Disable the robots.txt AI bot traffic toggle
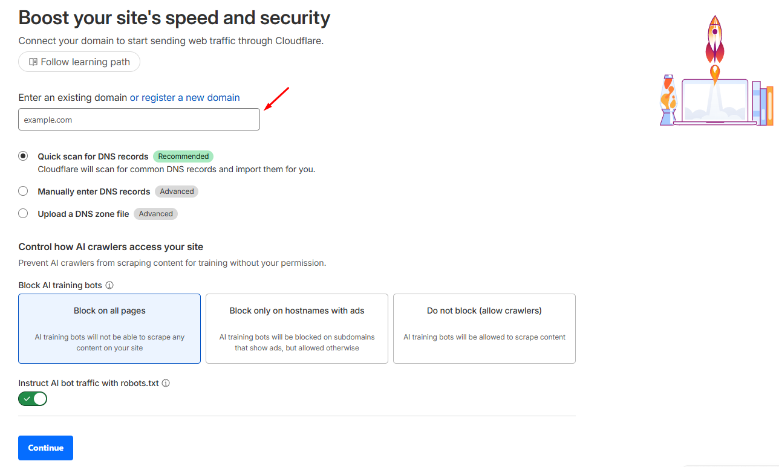 point(33,399)
